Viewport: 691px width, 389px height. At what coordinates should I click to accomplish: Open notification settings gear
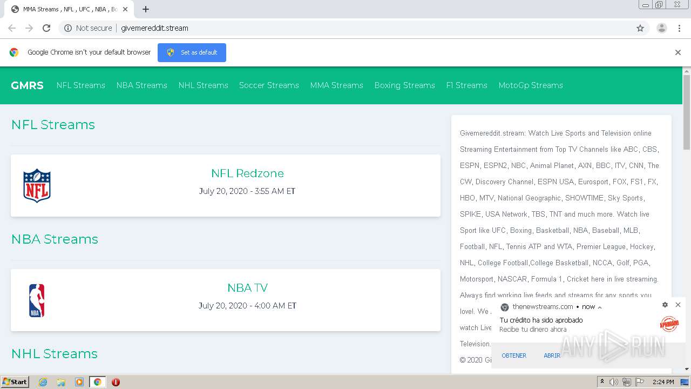(665, 305)
